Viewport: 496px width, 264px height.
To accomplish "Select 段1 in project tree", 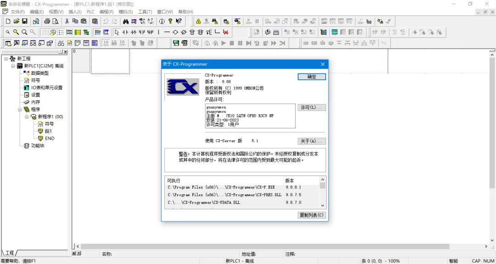I will tap(48, 131).
